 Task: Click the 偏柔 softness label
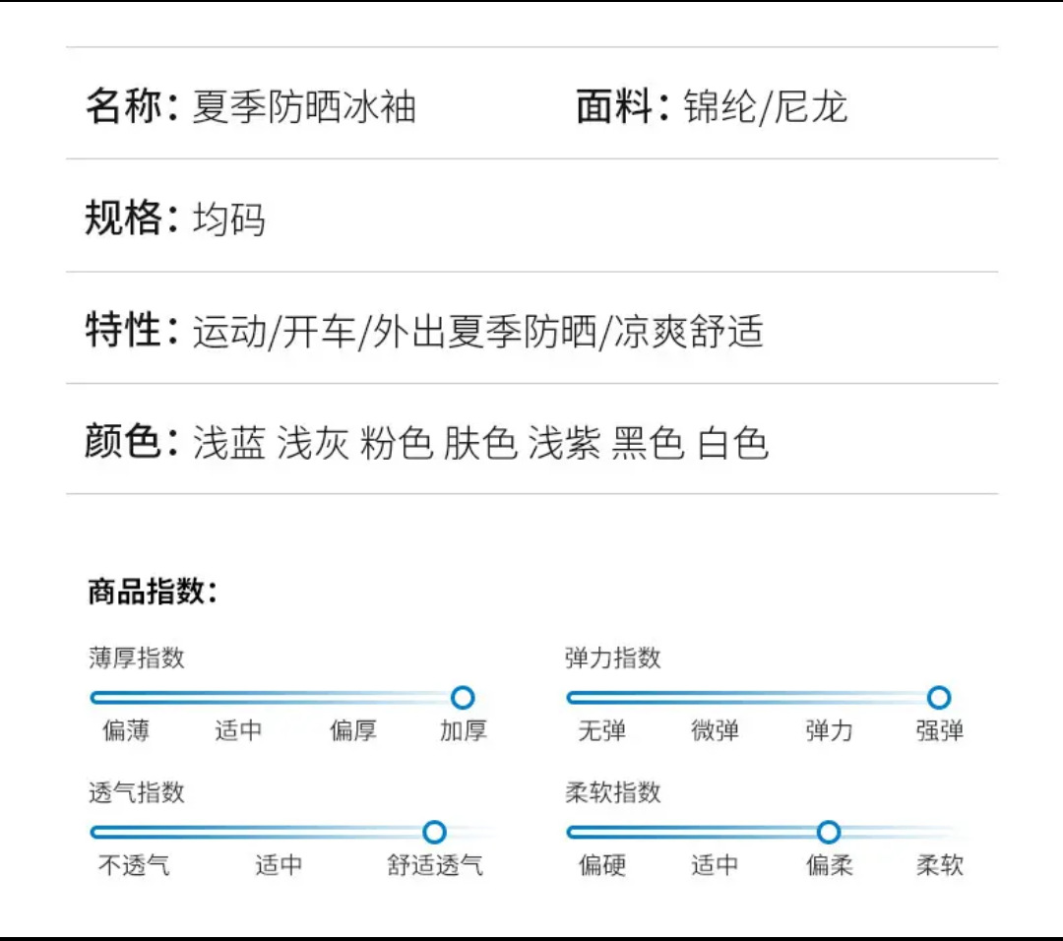click(829, 866)
